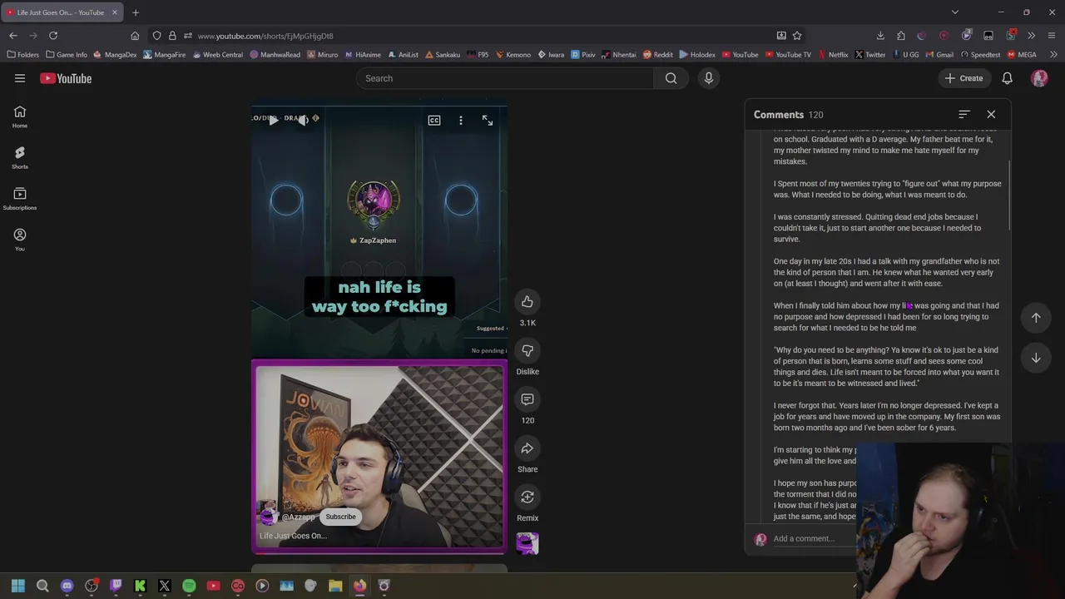The width and height of the screenshot is (1065, 599).
Task: Open Shorts in YouTube sidebar
Action: (20, 157)
